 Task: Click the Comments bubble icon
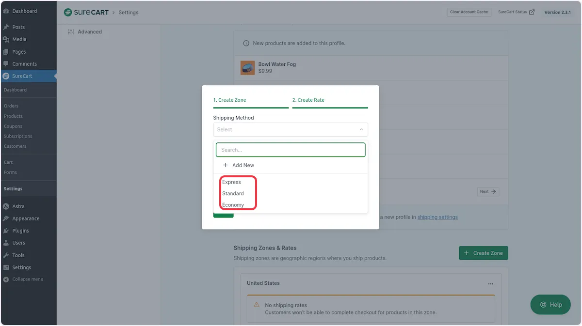click(x=6, y=64)
